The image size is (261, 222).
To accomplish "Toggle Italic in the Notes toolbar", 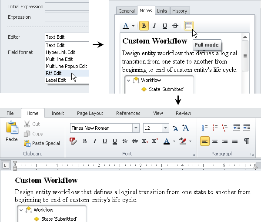I will (154, 26).
